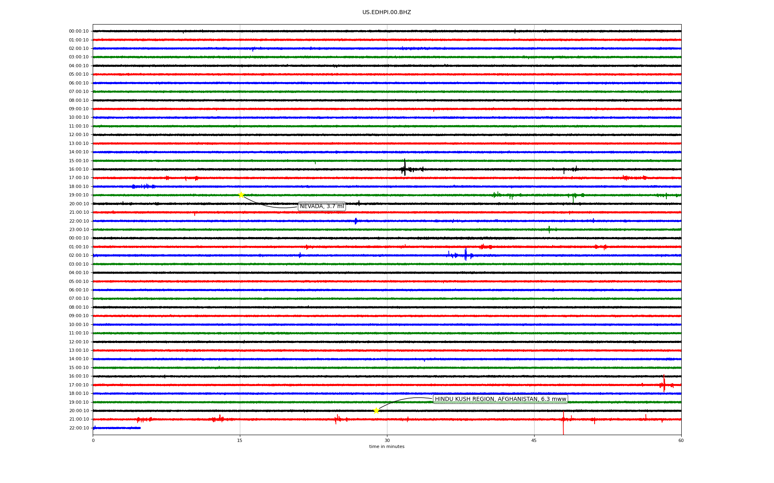The width and height of the screenshot is (774, 483).
Task: Click the 60 tick label on the x-axis
Action: pos(680,440)
